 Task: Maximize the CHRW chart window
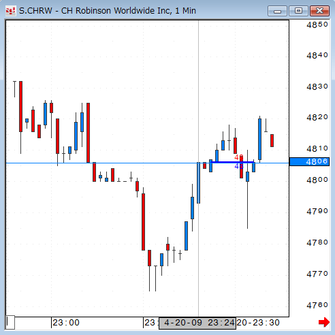click(298, 11)
